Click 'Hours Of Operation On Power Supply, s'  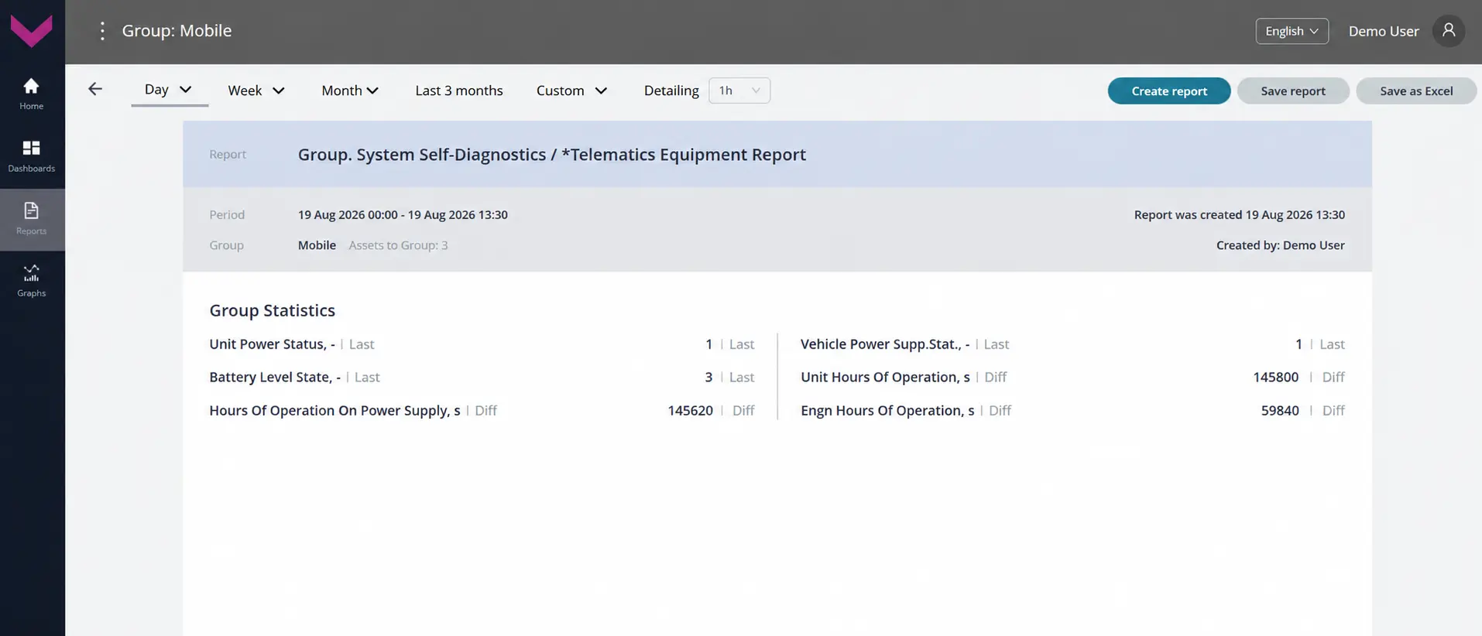coord(334,411)
